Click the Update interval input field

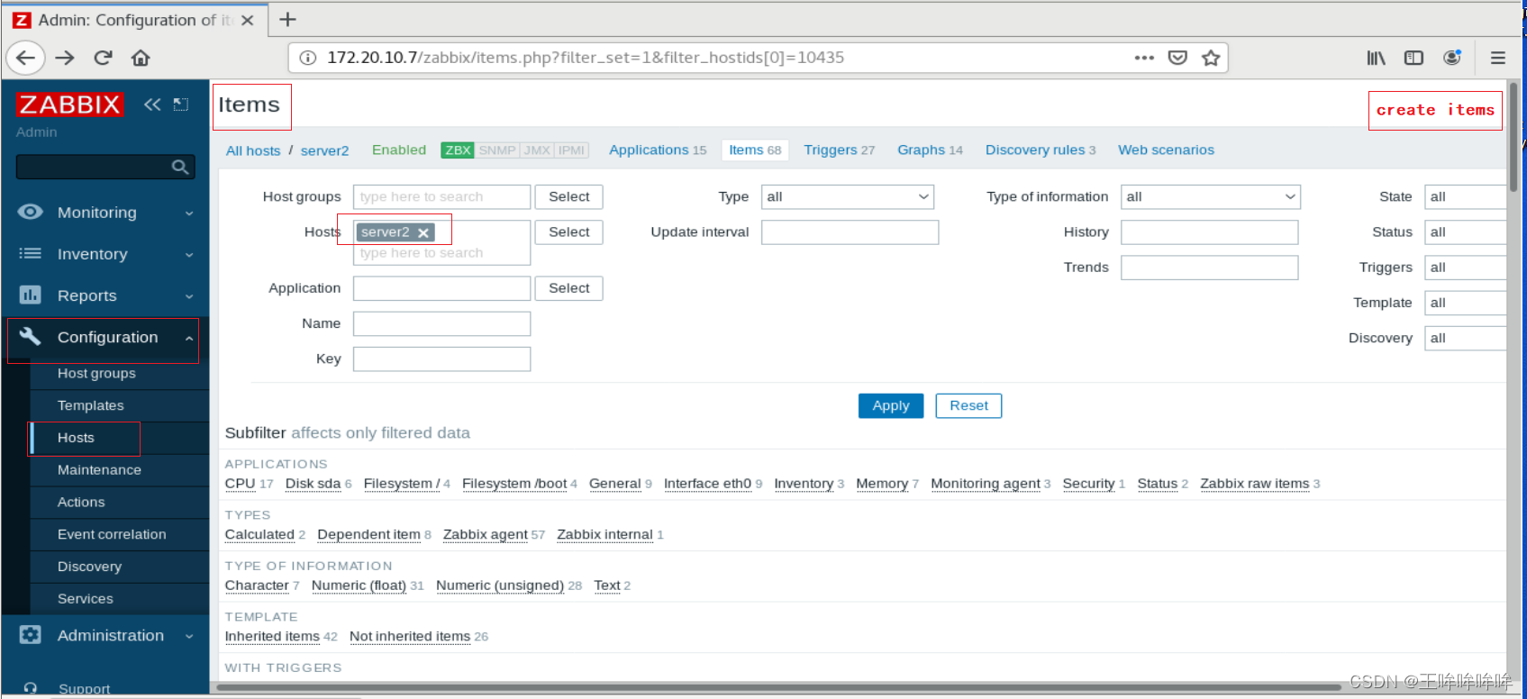coord(850,232)
